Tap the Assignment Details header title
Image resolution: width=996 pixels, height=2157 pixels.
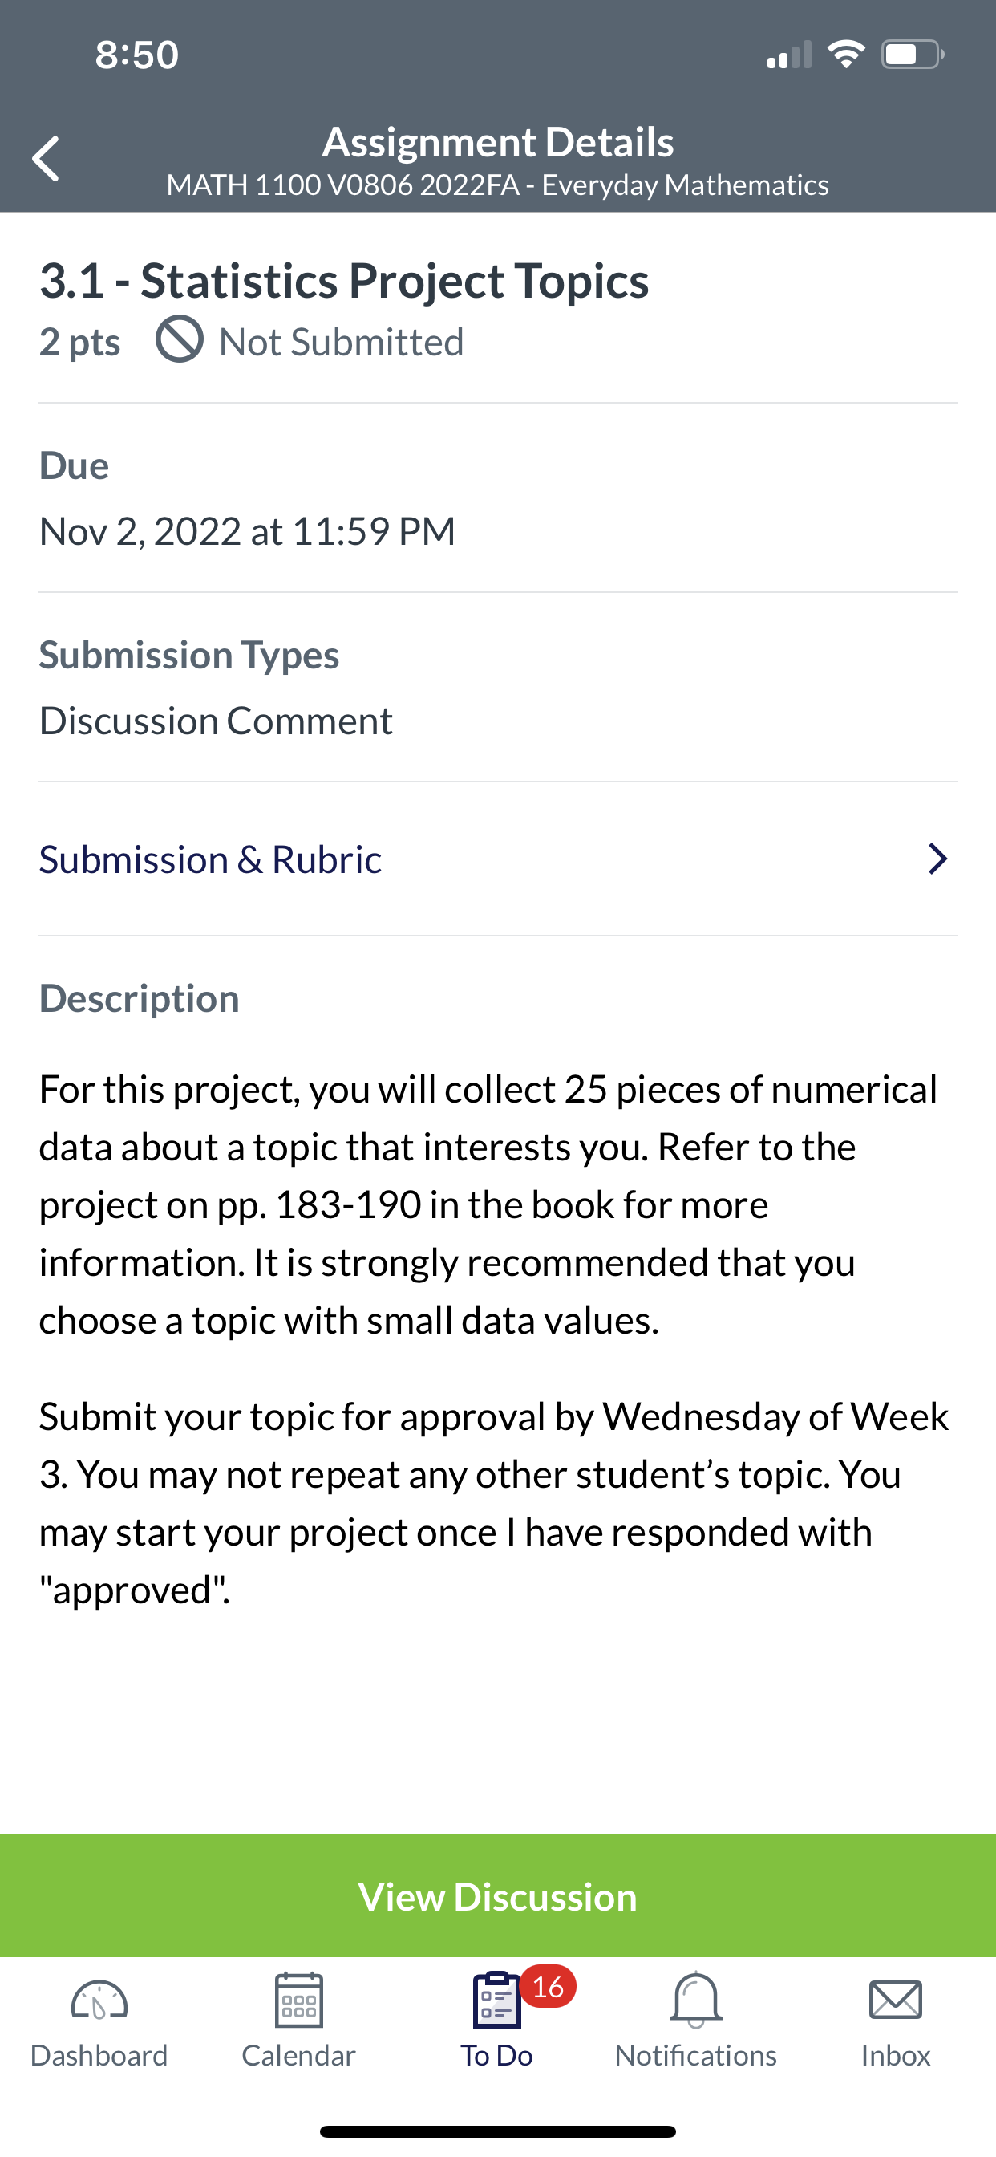tap(498, 141)
